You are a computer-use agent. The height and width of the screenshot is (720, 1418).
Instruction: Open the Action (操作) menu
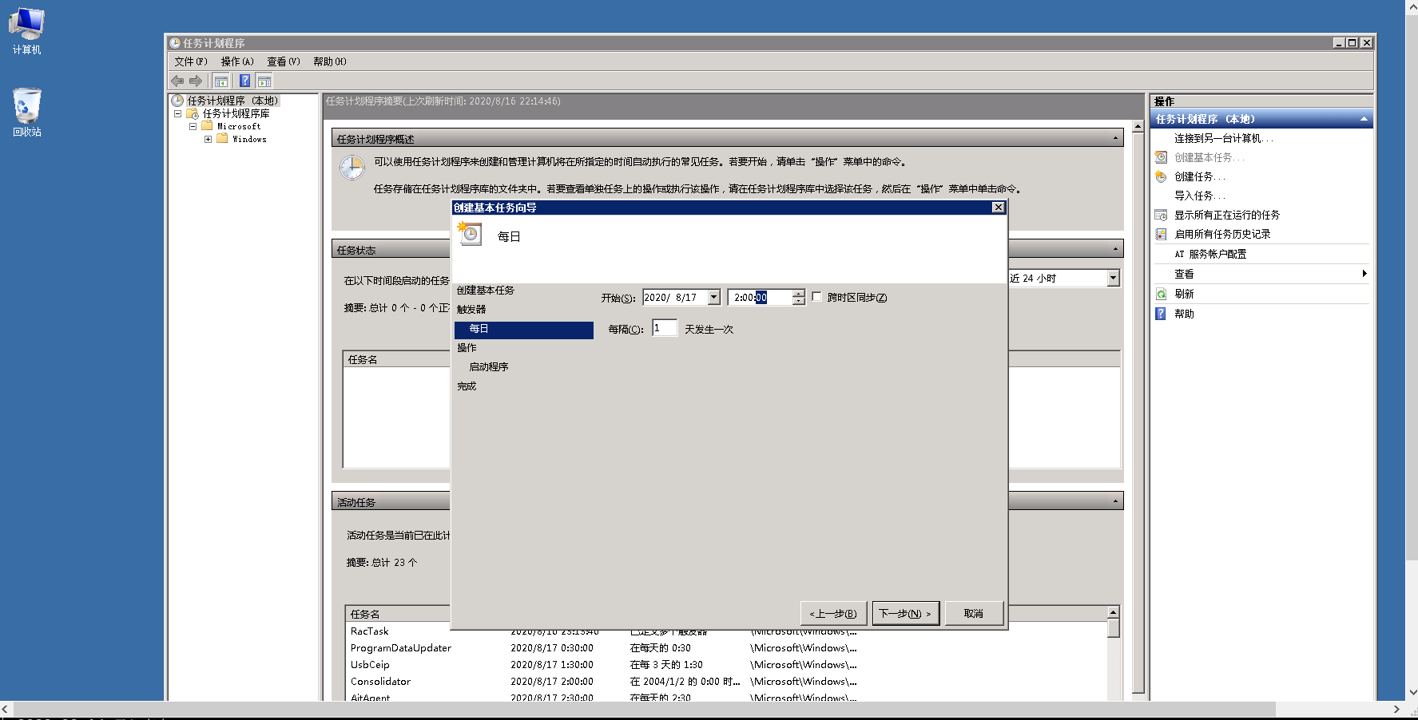click(237, 61)
